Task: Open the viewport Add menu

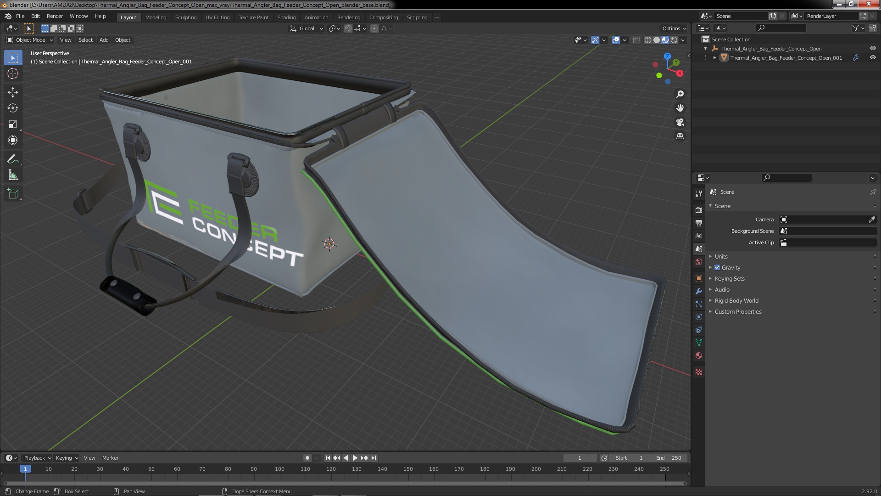Action: pyautogui.click(x=104, y=40)
